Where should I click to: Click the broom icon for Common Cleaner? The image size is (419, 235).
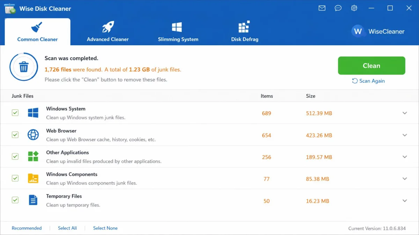coord(37,27)
